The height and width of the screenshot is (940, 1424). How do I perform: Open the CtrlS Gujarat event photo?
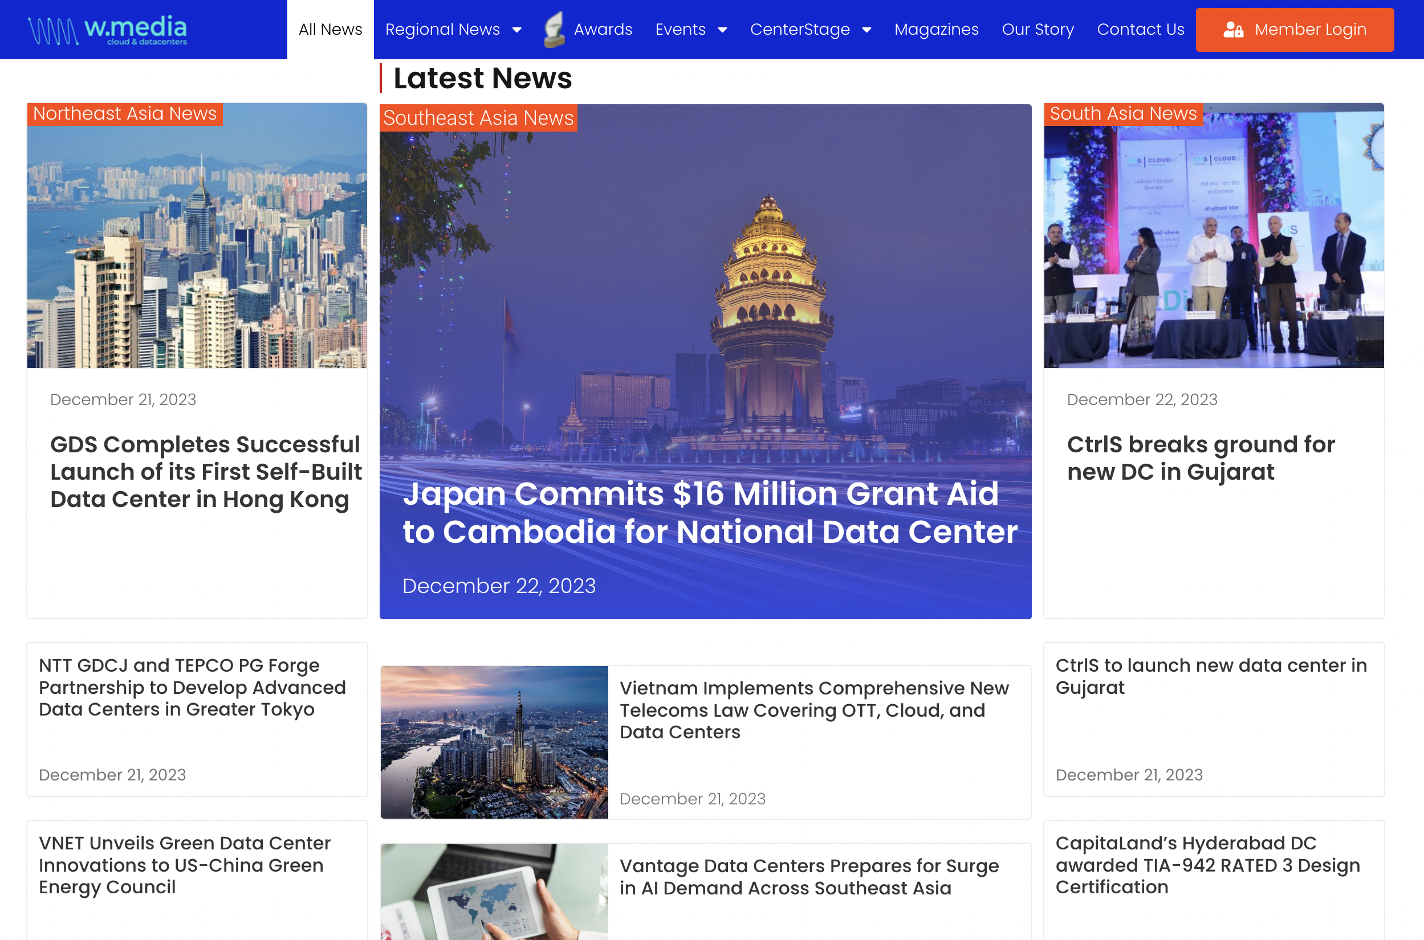pyautogui.click(x=1214, y=236)
